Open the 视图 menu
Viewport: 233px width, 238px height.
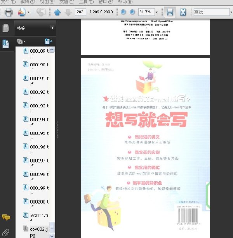[47, 2]
